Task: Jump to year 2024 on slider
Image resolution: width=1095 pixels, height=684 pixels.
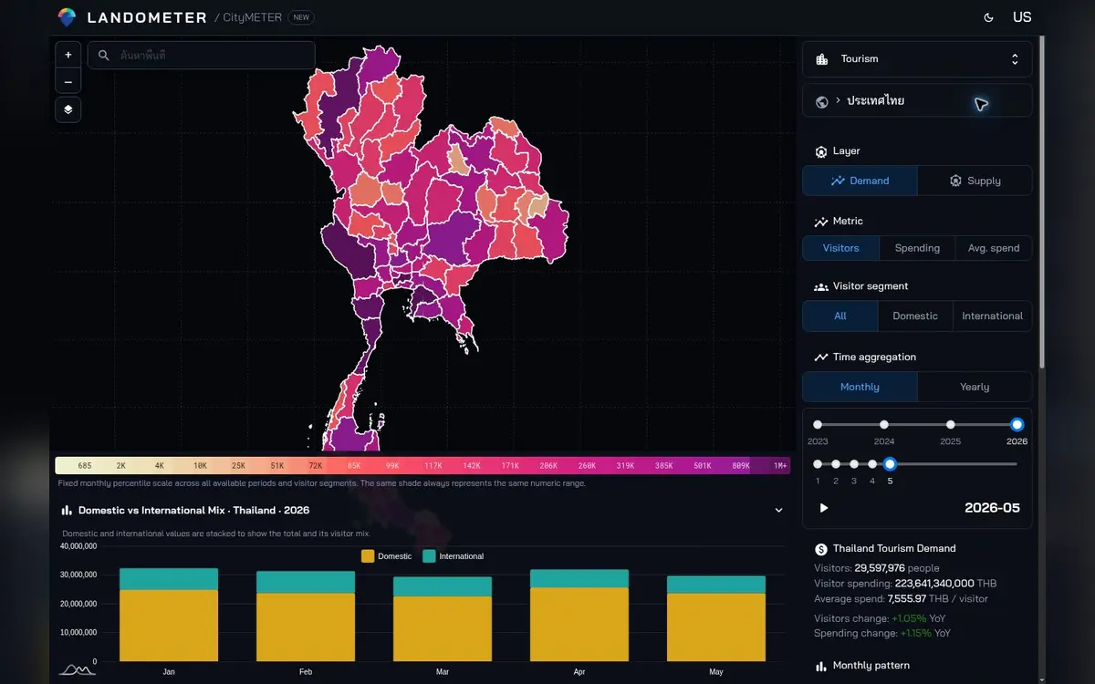Action: point(884,425)
